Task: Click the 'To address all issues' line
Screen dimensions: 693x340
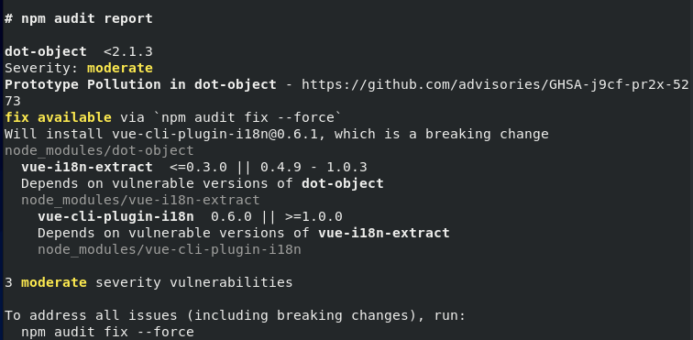Action: click(x=235, y=315)
